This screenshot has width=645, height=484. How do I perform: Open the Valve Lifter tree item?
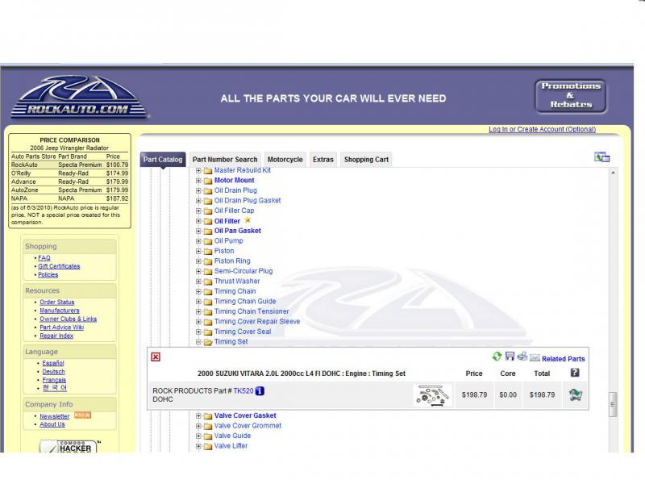tap(231, 446)
